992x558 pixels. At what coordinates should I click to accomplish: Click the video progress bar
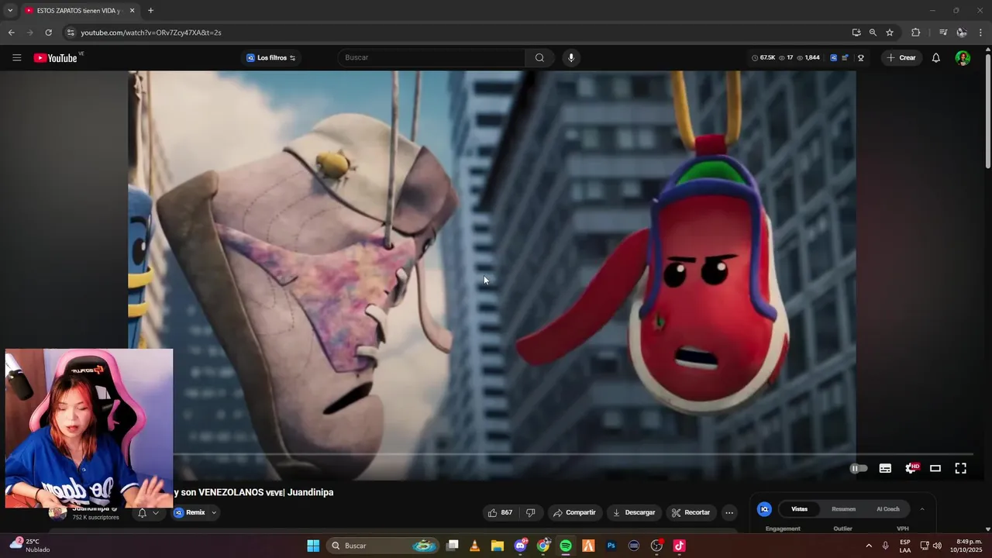(x=573, y=454)
